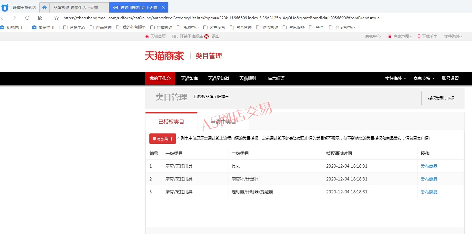Open the 营销中心 bookmark folder
This screenshot has width=472, height=234.
[x=74, y=28]
